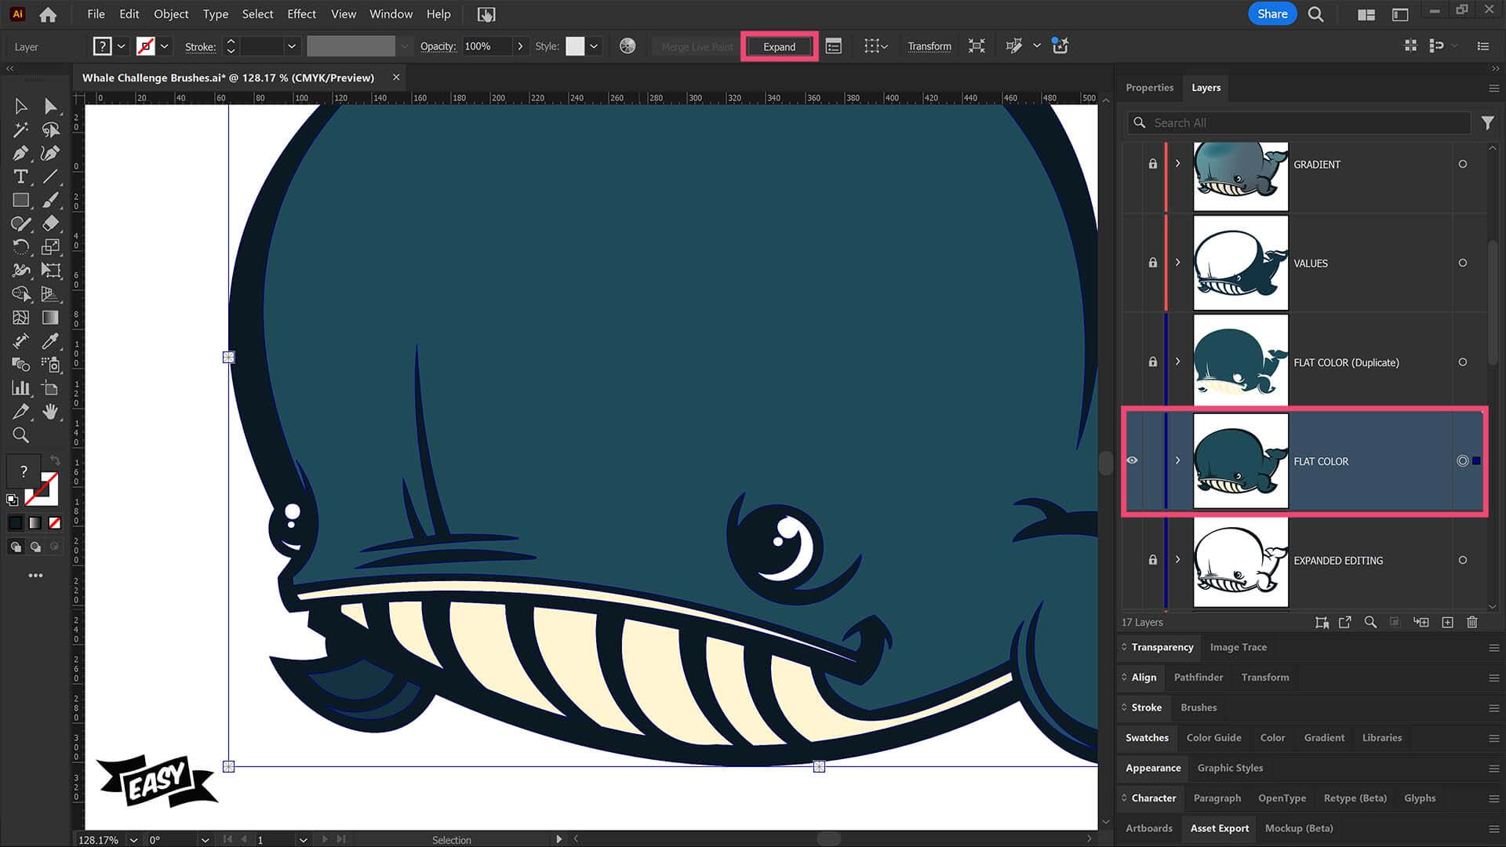
Task: Select the Magic Wand tool
Action: point(21,129)
